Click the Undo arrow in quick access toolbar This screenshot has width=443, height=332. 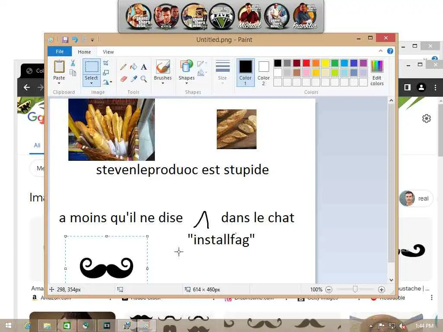pyautogui.click(x=74, y=39)
